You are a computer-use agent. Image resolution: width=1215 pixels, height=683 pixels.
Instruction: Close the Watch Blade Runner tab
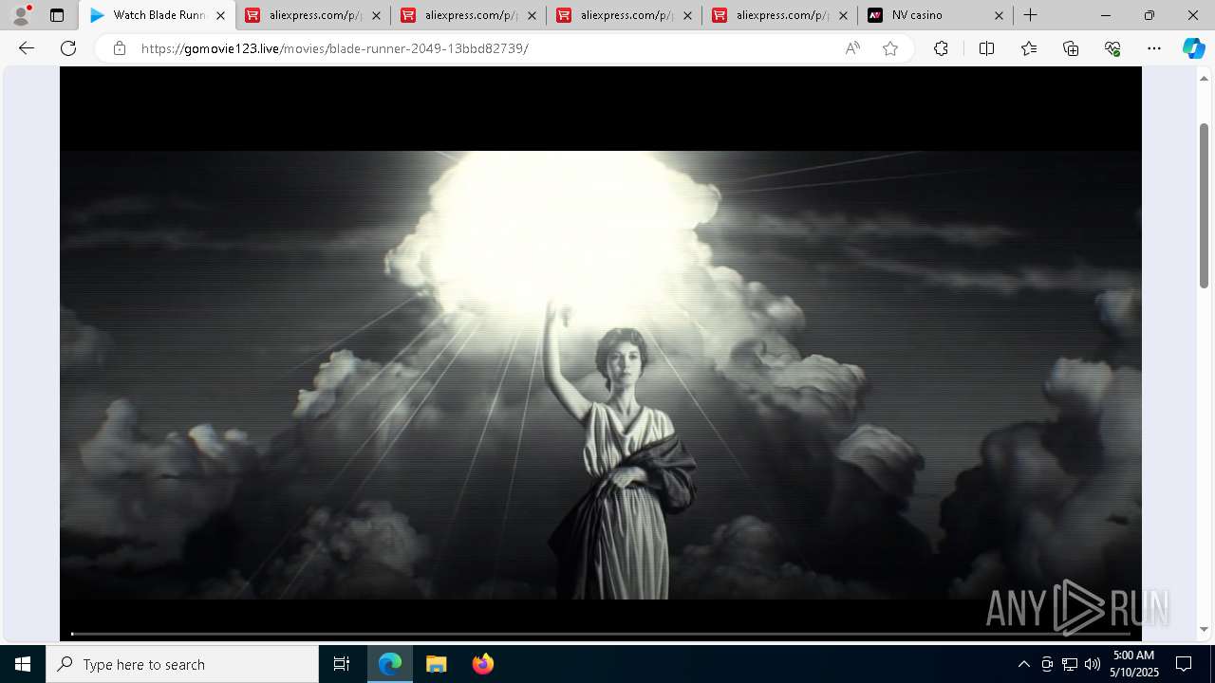(220, 16)
